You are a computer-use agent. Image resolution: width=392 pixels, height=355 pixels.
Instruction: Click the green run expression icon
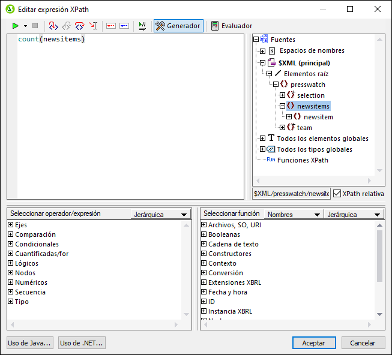coord(15,26)
